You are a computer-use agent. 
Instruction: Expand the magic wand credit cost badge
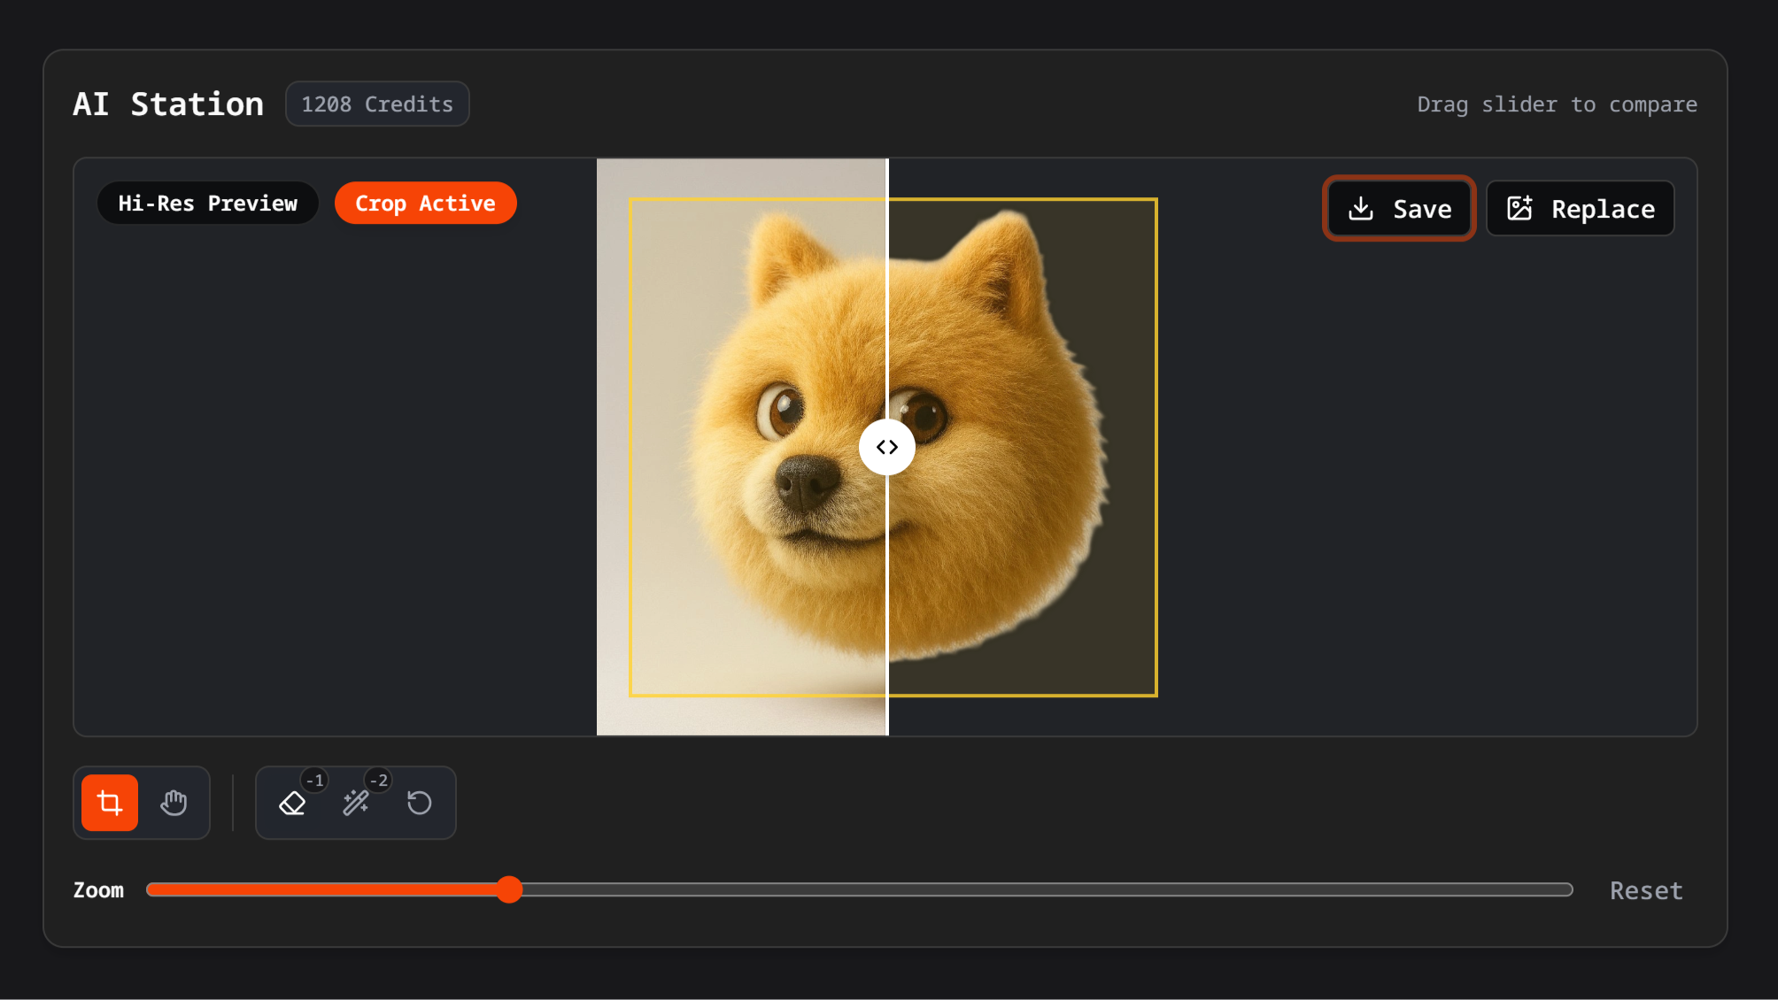[x=379, y=781]
